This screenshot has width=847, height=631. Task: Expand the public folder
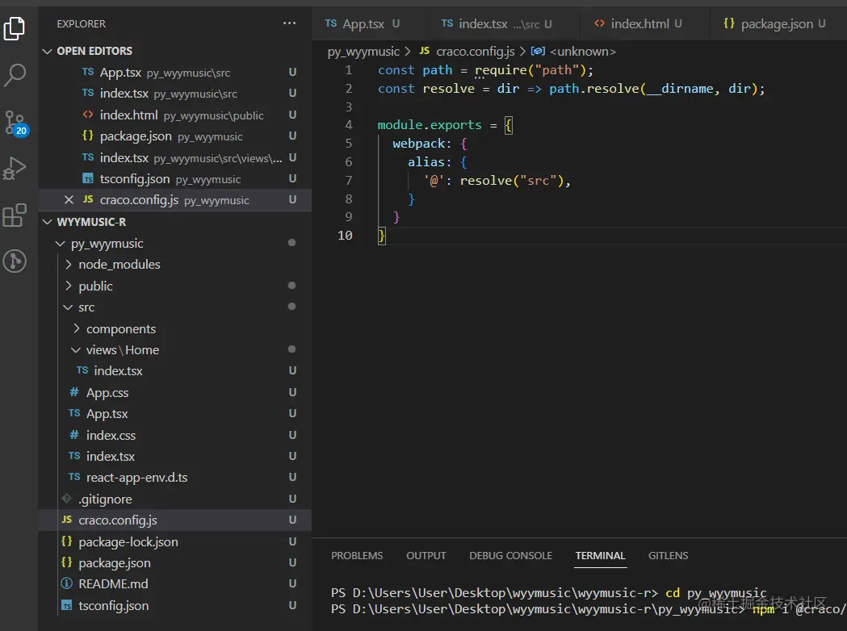point(68,286)
